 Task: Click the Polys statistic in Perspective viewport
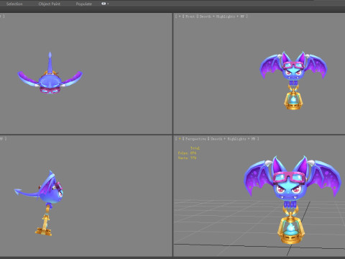187,153
